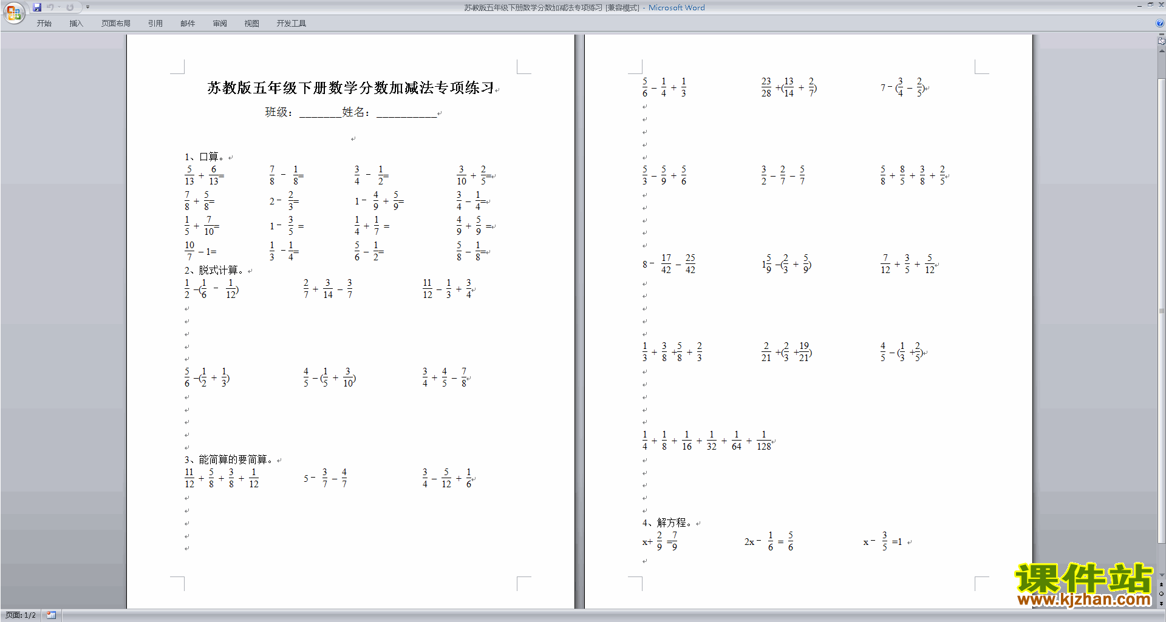Click the macro recording icon in status bar
The image size is (1166, 622).
click(51, 615)
